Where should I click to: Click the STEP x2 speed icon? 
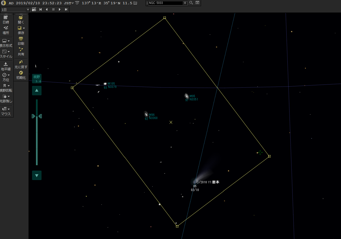[34, 9]
